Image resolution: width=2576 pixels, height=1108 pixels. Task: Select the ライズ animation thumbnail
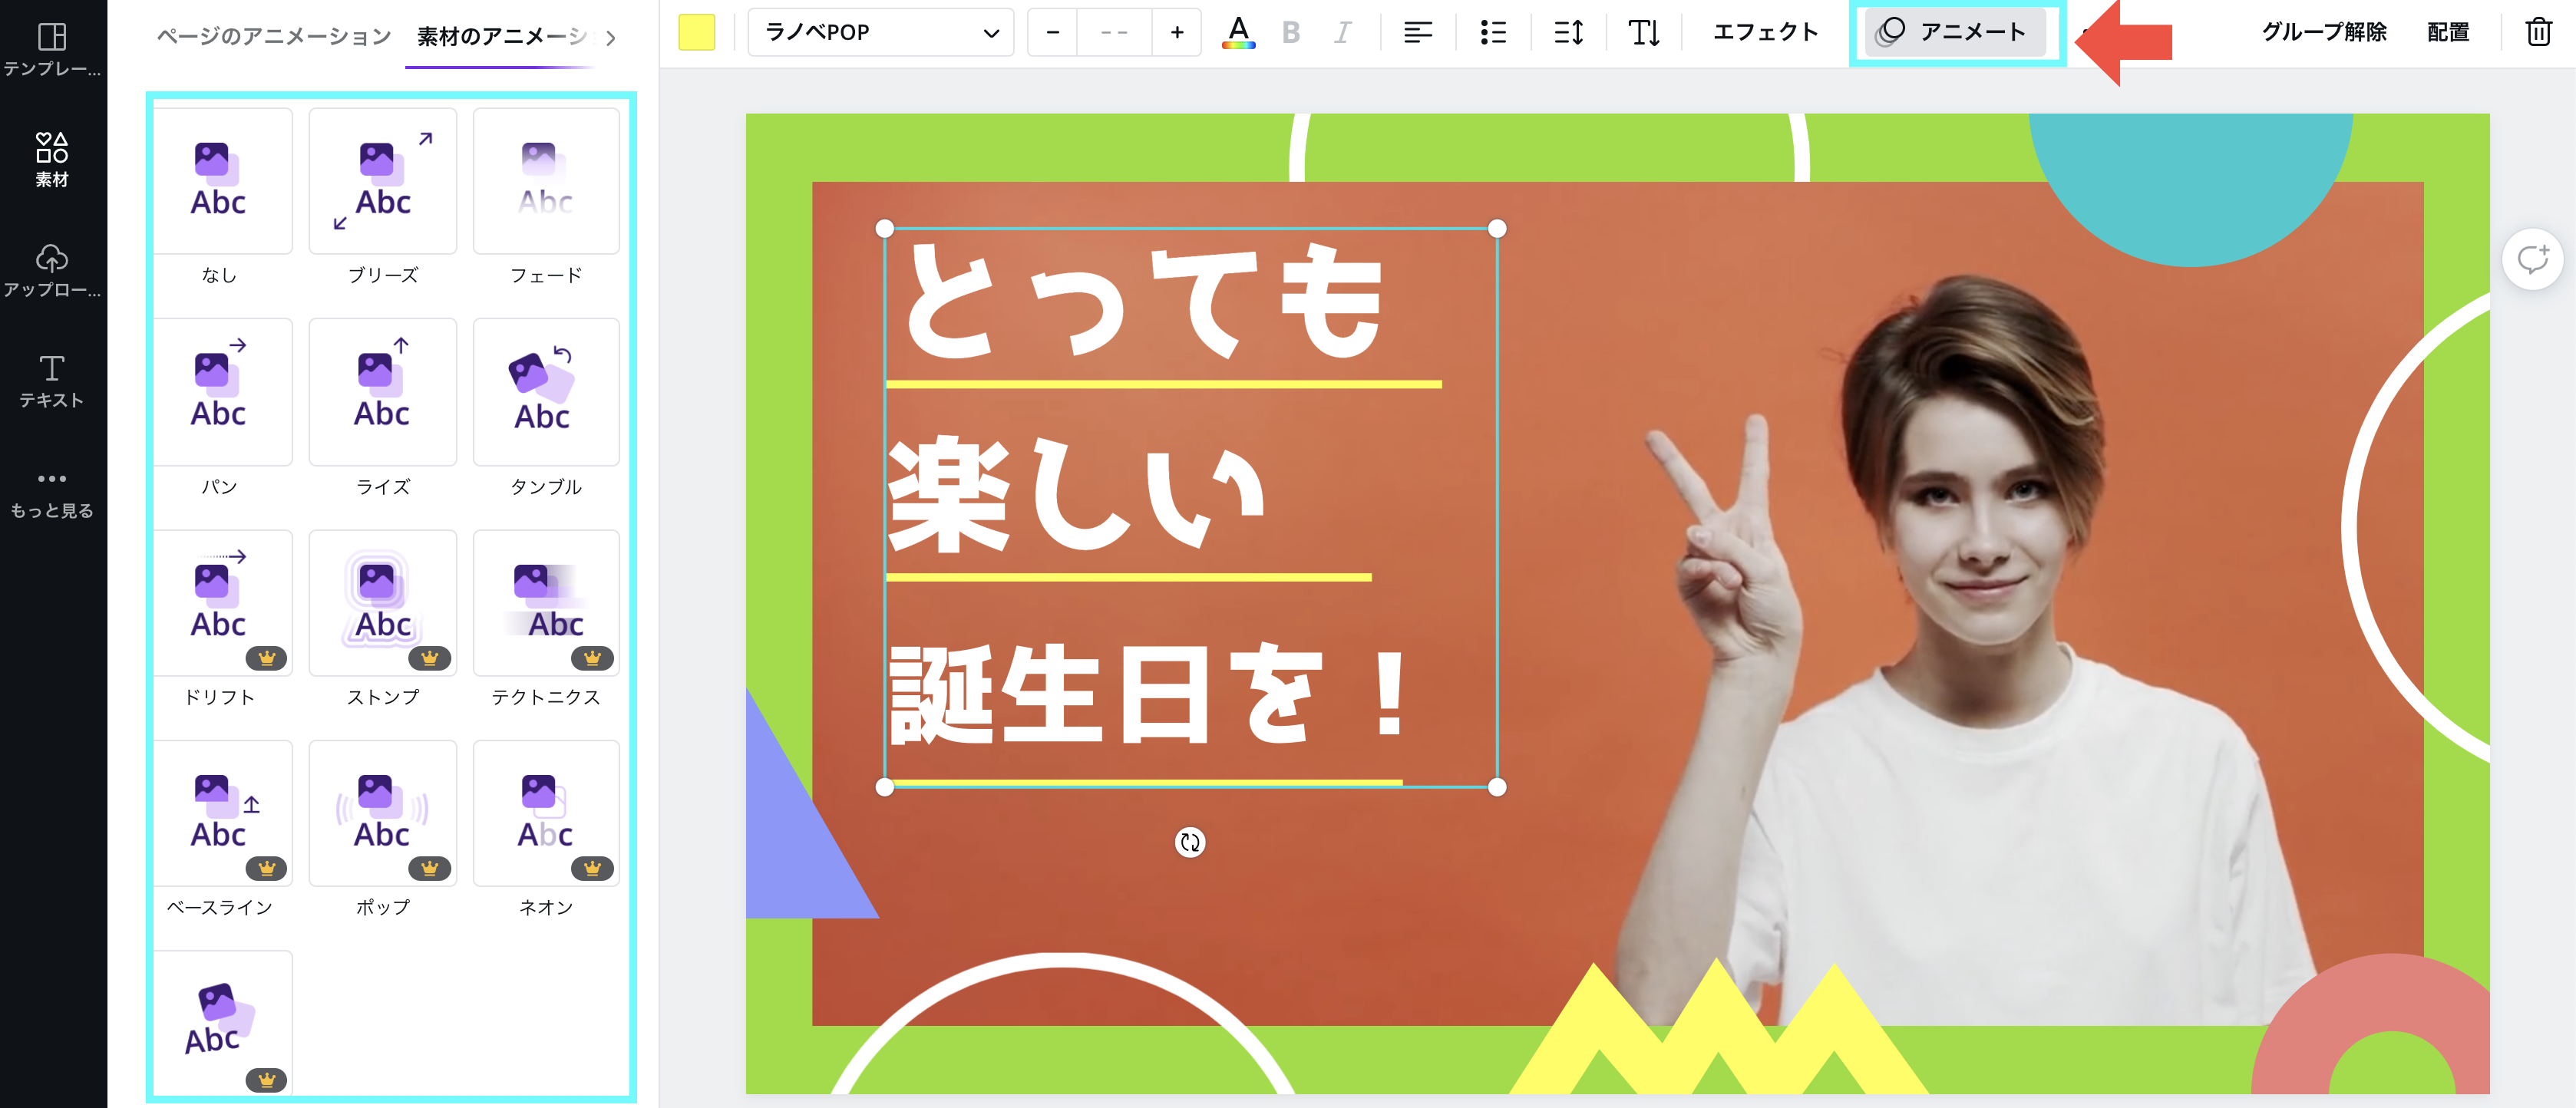point(383,392)
